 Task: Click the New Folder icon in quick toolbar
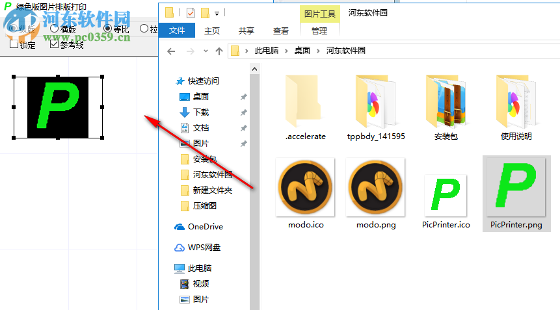click(x=205, y=13)
